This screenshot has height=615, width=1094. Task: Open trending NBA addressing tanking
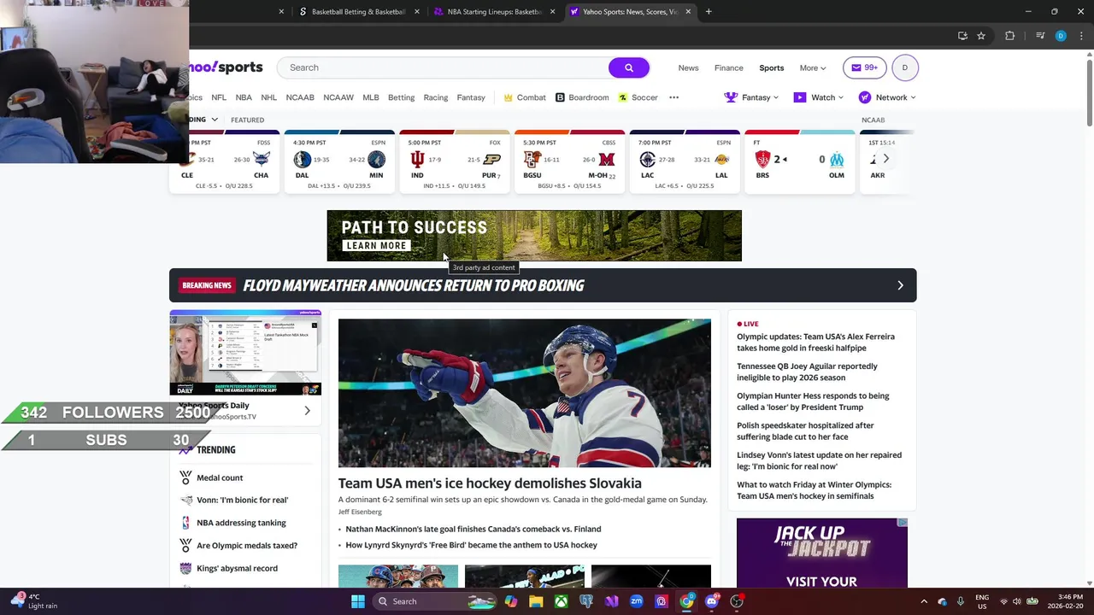(241, 523)
